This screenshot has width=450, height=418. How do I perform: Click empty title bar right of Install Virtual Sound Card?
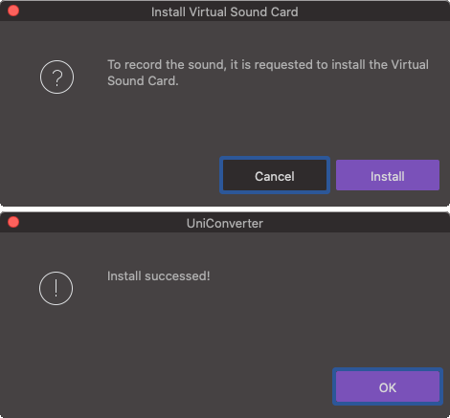pos(371,11)
